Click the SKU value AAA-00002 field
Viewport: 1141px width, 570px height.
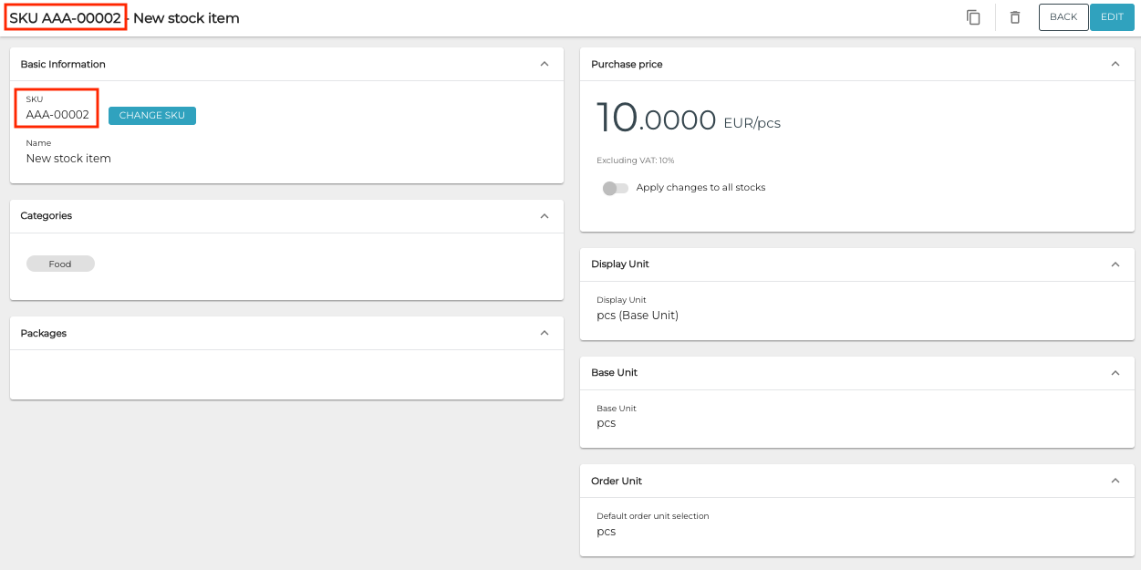tap(57, 115)
